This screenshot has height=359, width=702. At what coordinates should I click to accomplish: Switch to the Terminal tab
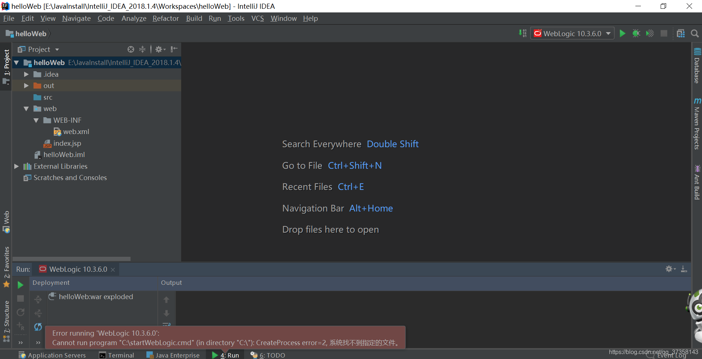117,355
